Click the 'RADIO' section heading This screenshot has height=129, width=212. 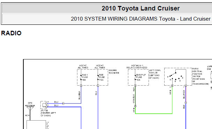(x=11, y=33)
